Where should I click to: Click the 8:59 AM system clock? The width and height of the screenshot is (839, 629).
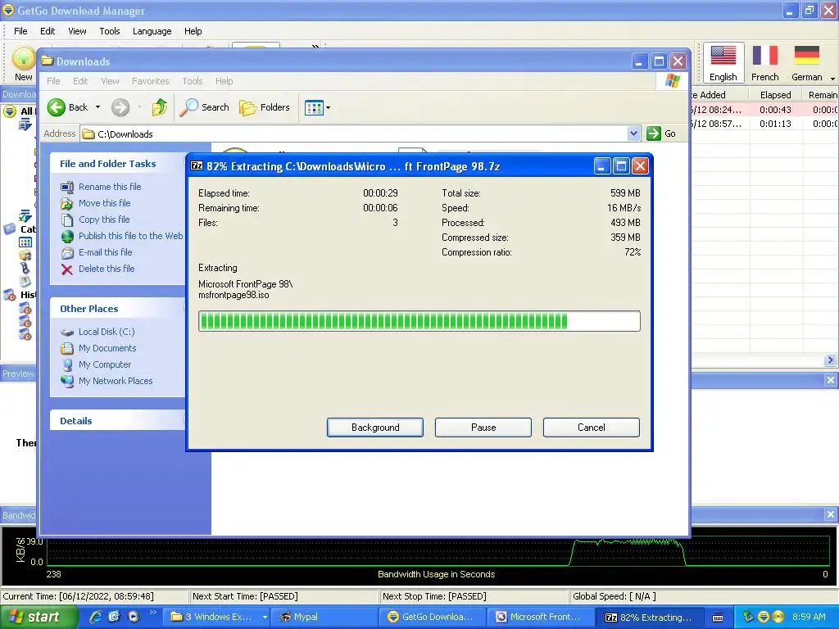click(809, 617)
